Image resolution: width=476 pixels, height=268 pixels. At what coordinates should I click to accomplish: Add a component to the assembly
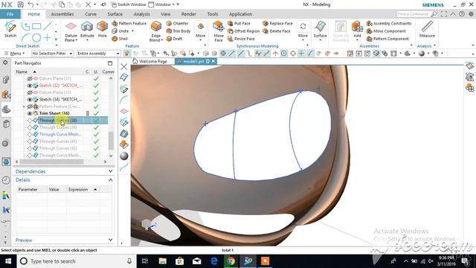(x=357, y=30)
